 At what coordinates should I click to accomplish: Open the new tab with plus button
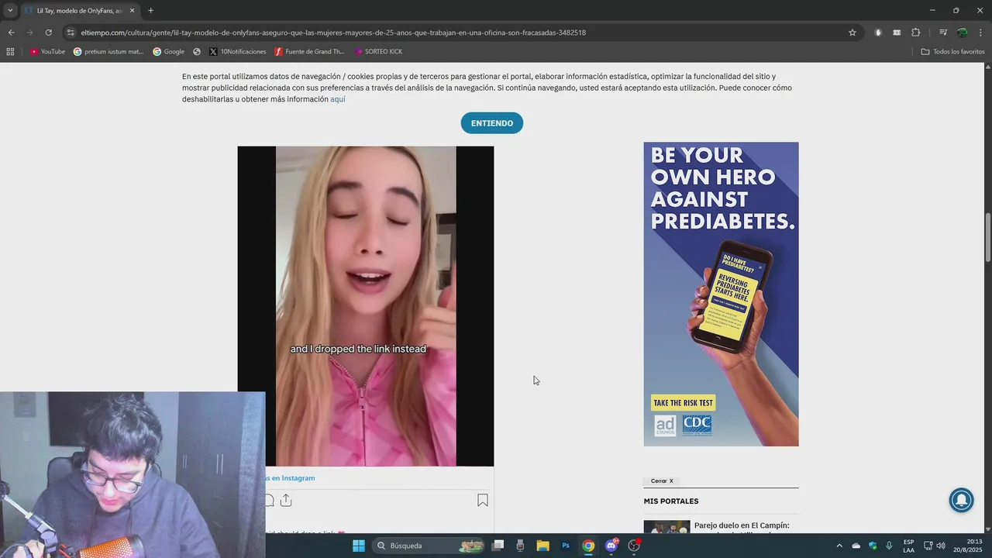pos(150,11)
